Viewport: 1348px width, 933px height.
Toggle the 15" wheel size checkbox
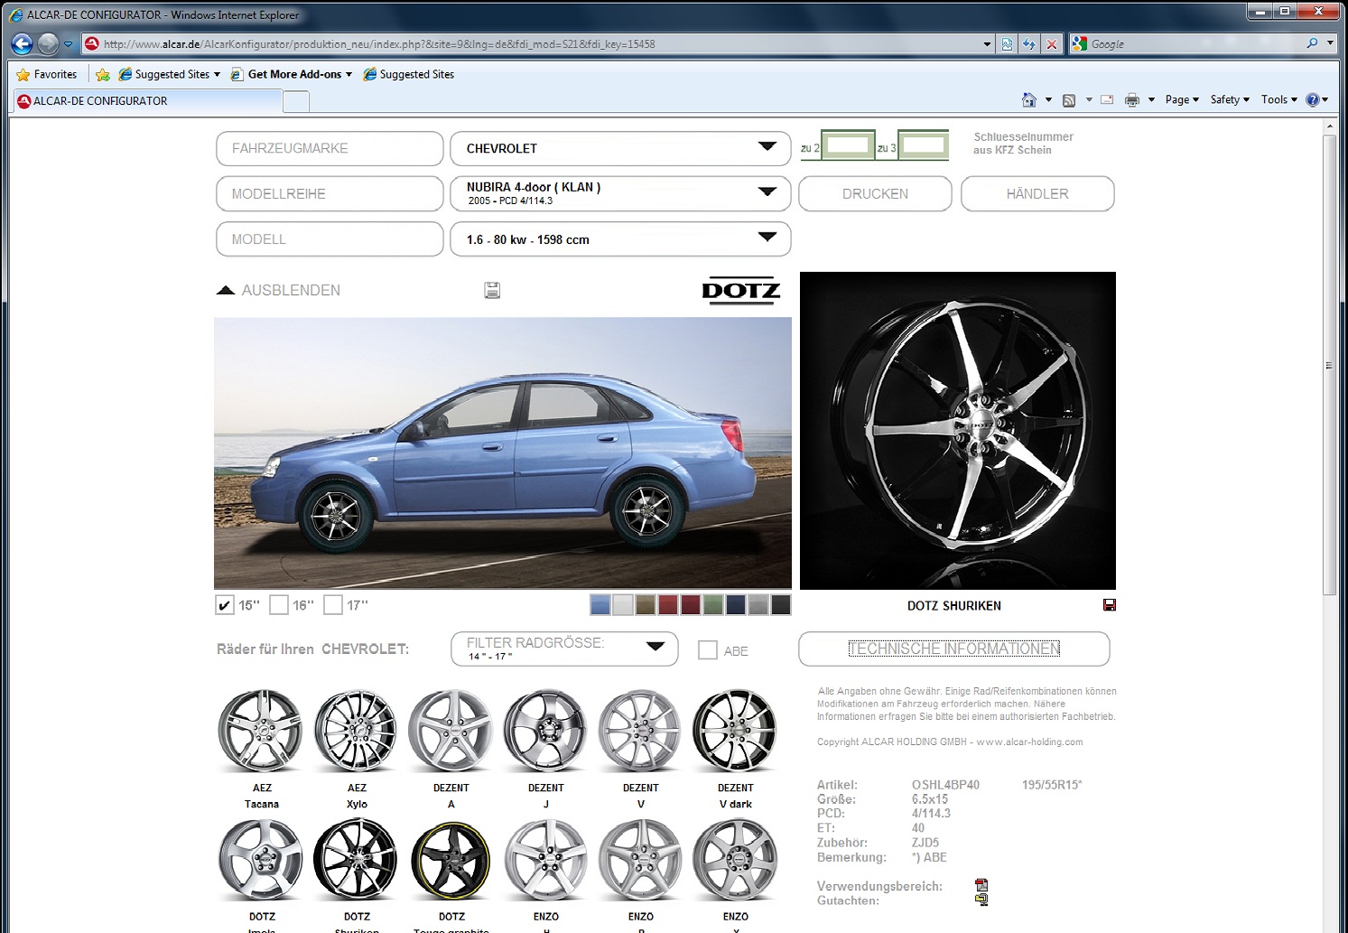coord(225,605)
